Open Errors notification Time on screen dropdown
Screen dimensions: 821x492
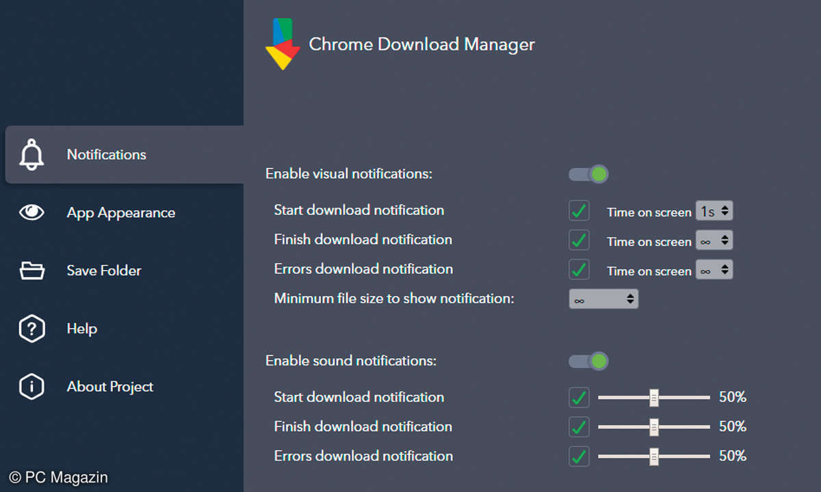(714, 270)
